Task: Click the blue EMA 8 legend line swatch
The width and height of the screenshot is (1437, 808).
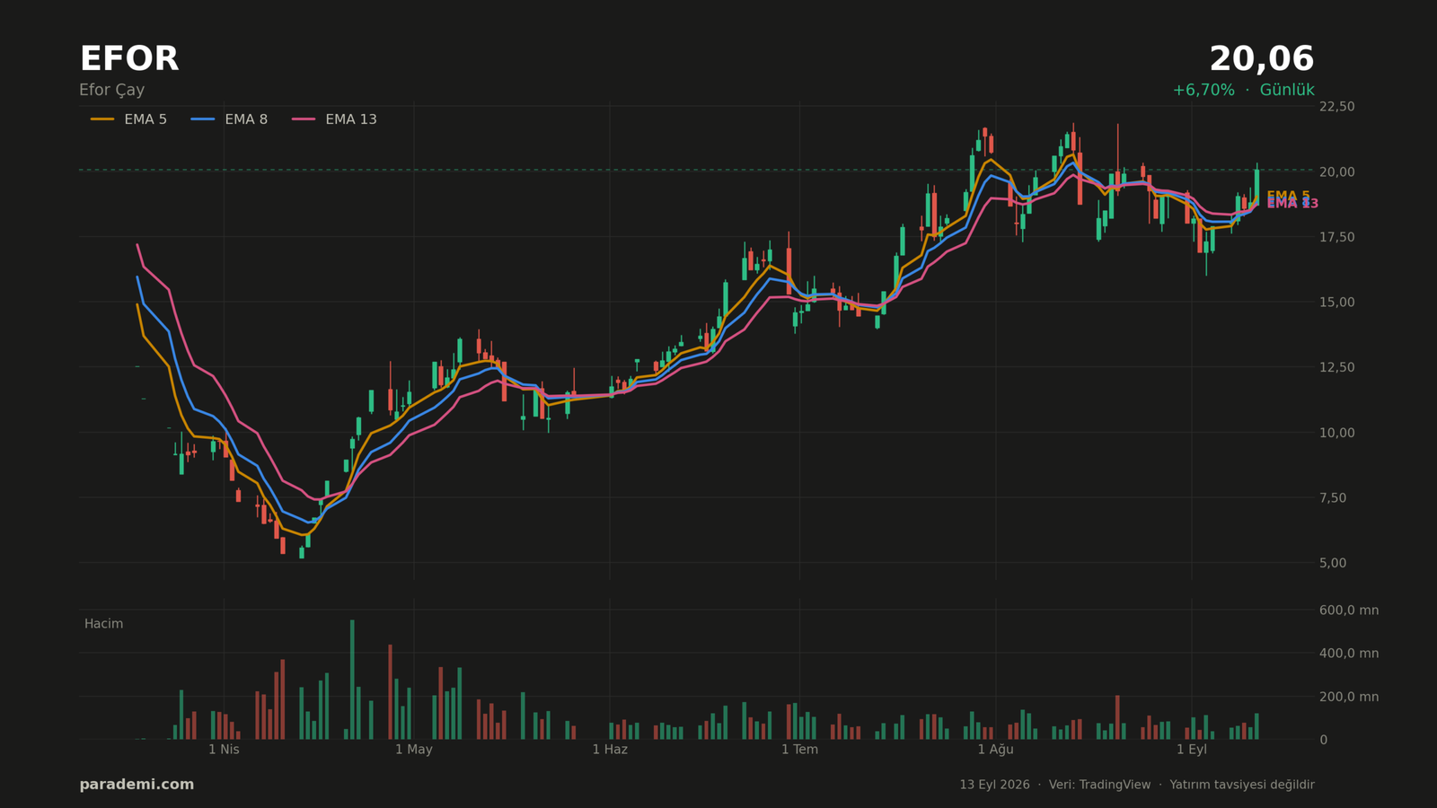Action: pyautogui.click(x=203, y=119)
